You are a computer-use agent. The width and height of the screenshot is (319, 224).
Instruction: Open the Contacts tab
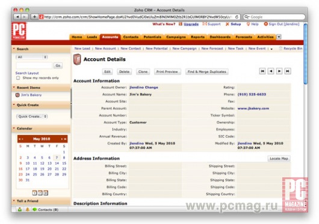tap(131, 37)
